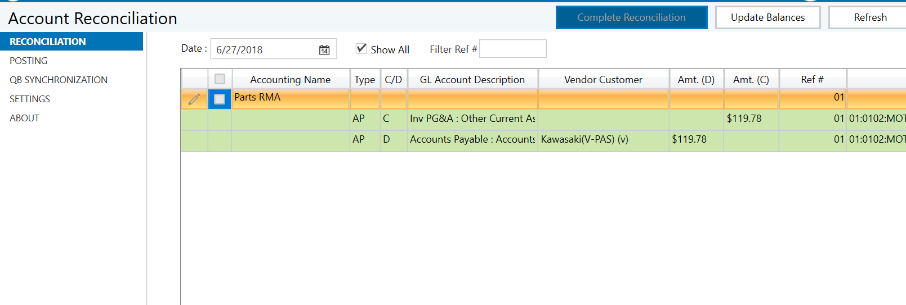Click Ref # 01 in Parts RMA row
The height and width of the screenshot is (305, 906).
click(813, 98)
